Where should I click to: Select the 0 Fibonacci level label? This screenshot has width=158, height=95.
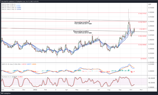(x=144, y=59)
